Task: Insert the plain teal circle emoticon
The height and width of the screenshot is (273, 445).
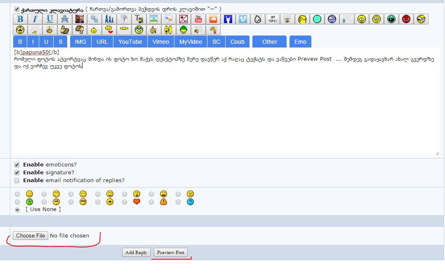Action: 317,19
